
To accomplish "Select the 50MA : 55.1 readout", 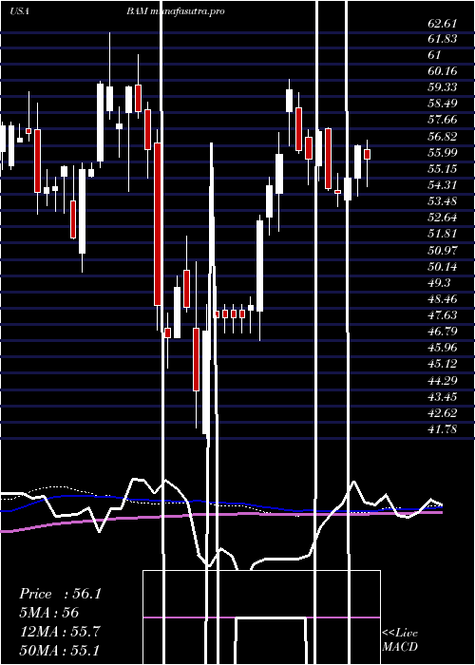I will 60,650.
